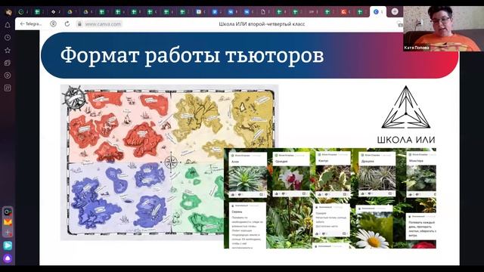The image size is (484, 272).
Task: Open the video play icon in sidebar
Action: coord(8,76)
